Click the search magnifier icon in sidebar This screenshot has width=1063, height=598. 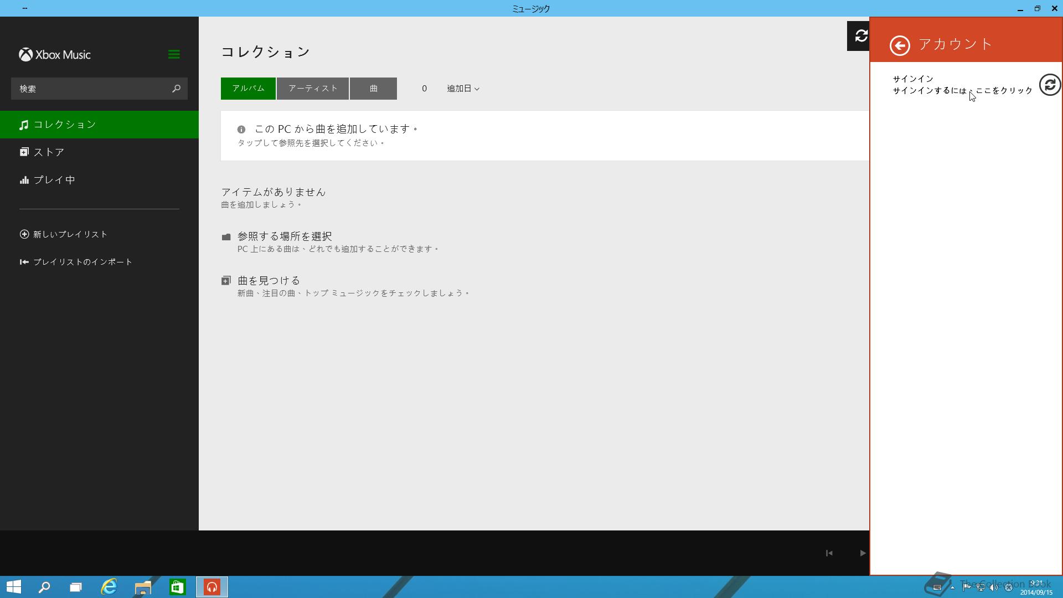(176, 89)
